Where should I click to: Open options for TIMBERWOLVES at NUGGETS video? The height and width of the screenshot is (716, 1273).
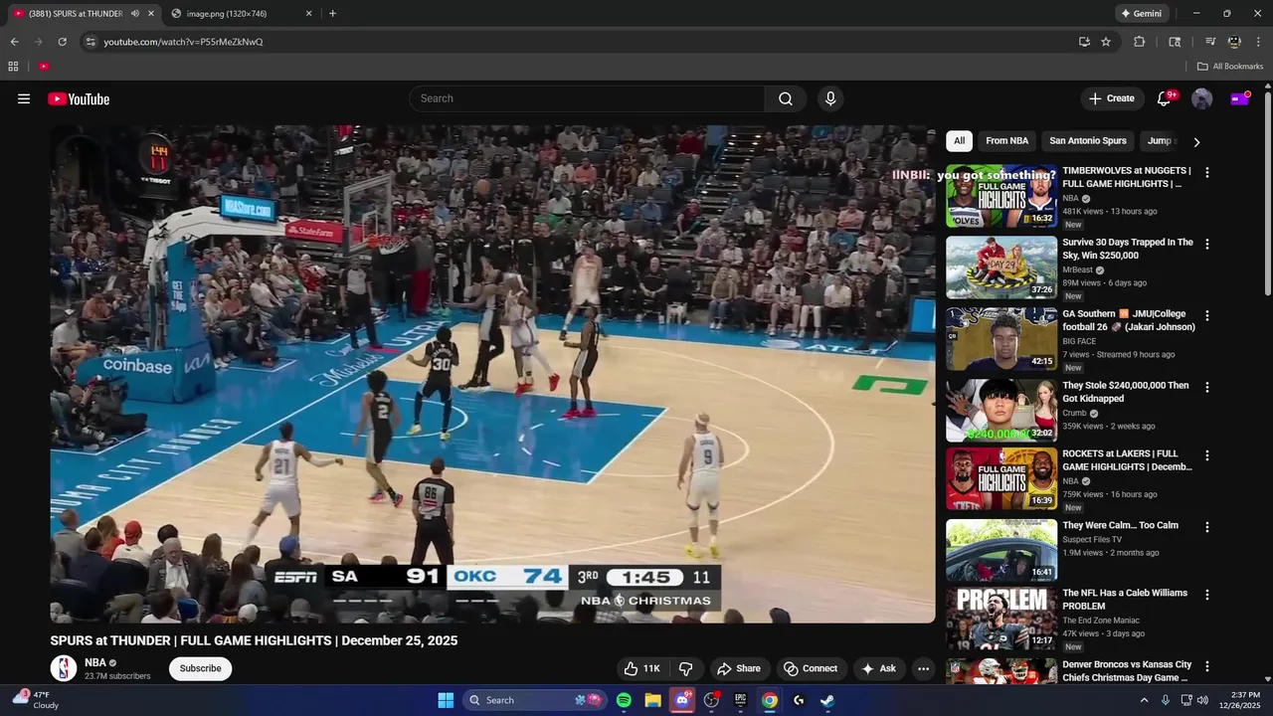pyautogui.click(x=1207, y=172)
